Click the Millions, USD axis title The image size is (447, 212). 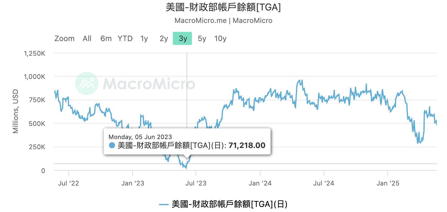coord(15,111)
